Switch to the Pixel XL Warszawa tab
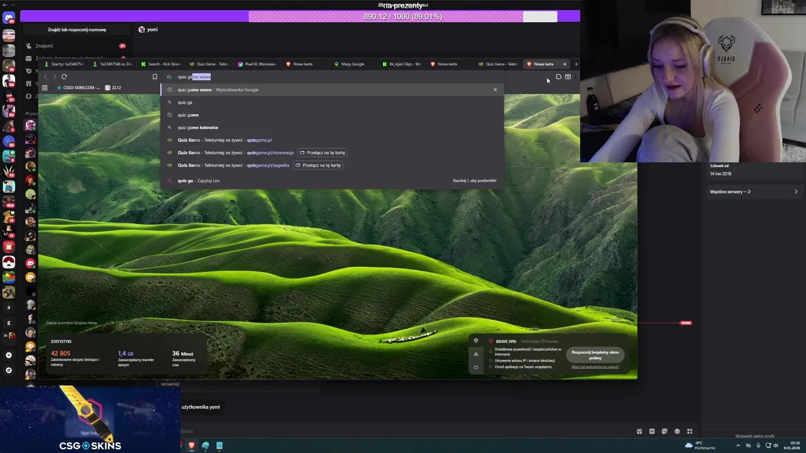 (257, 64)
